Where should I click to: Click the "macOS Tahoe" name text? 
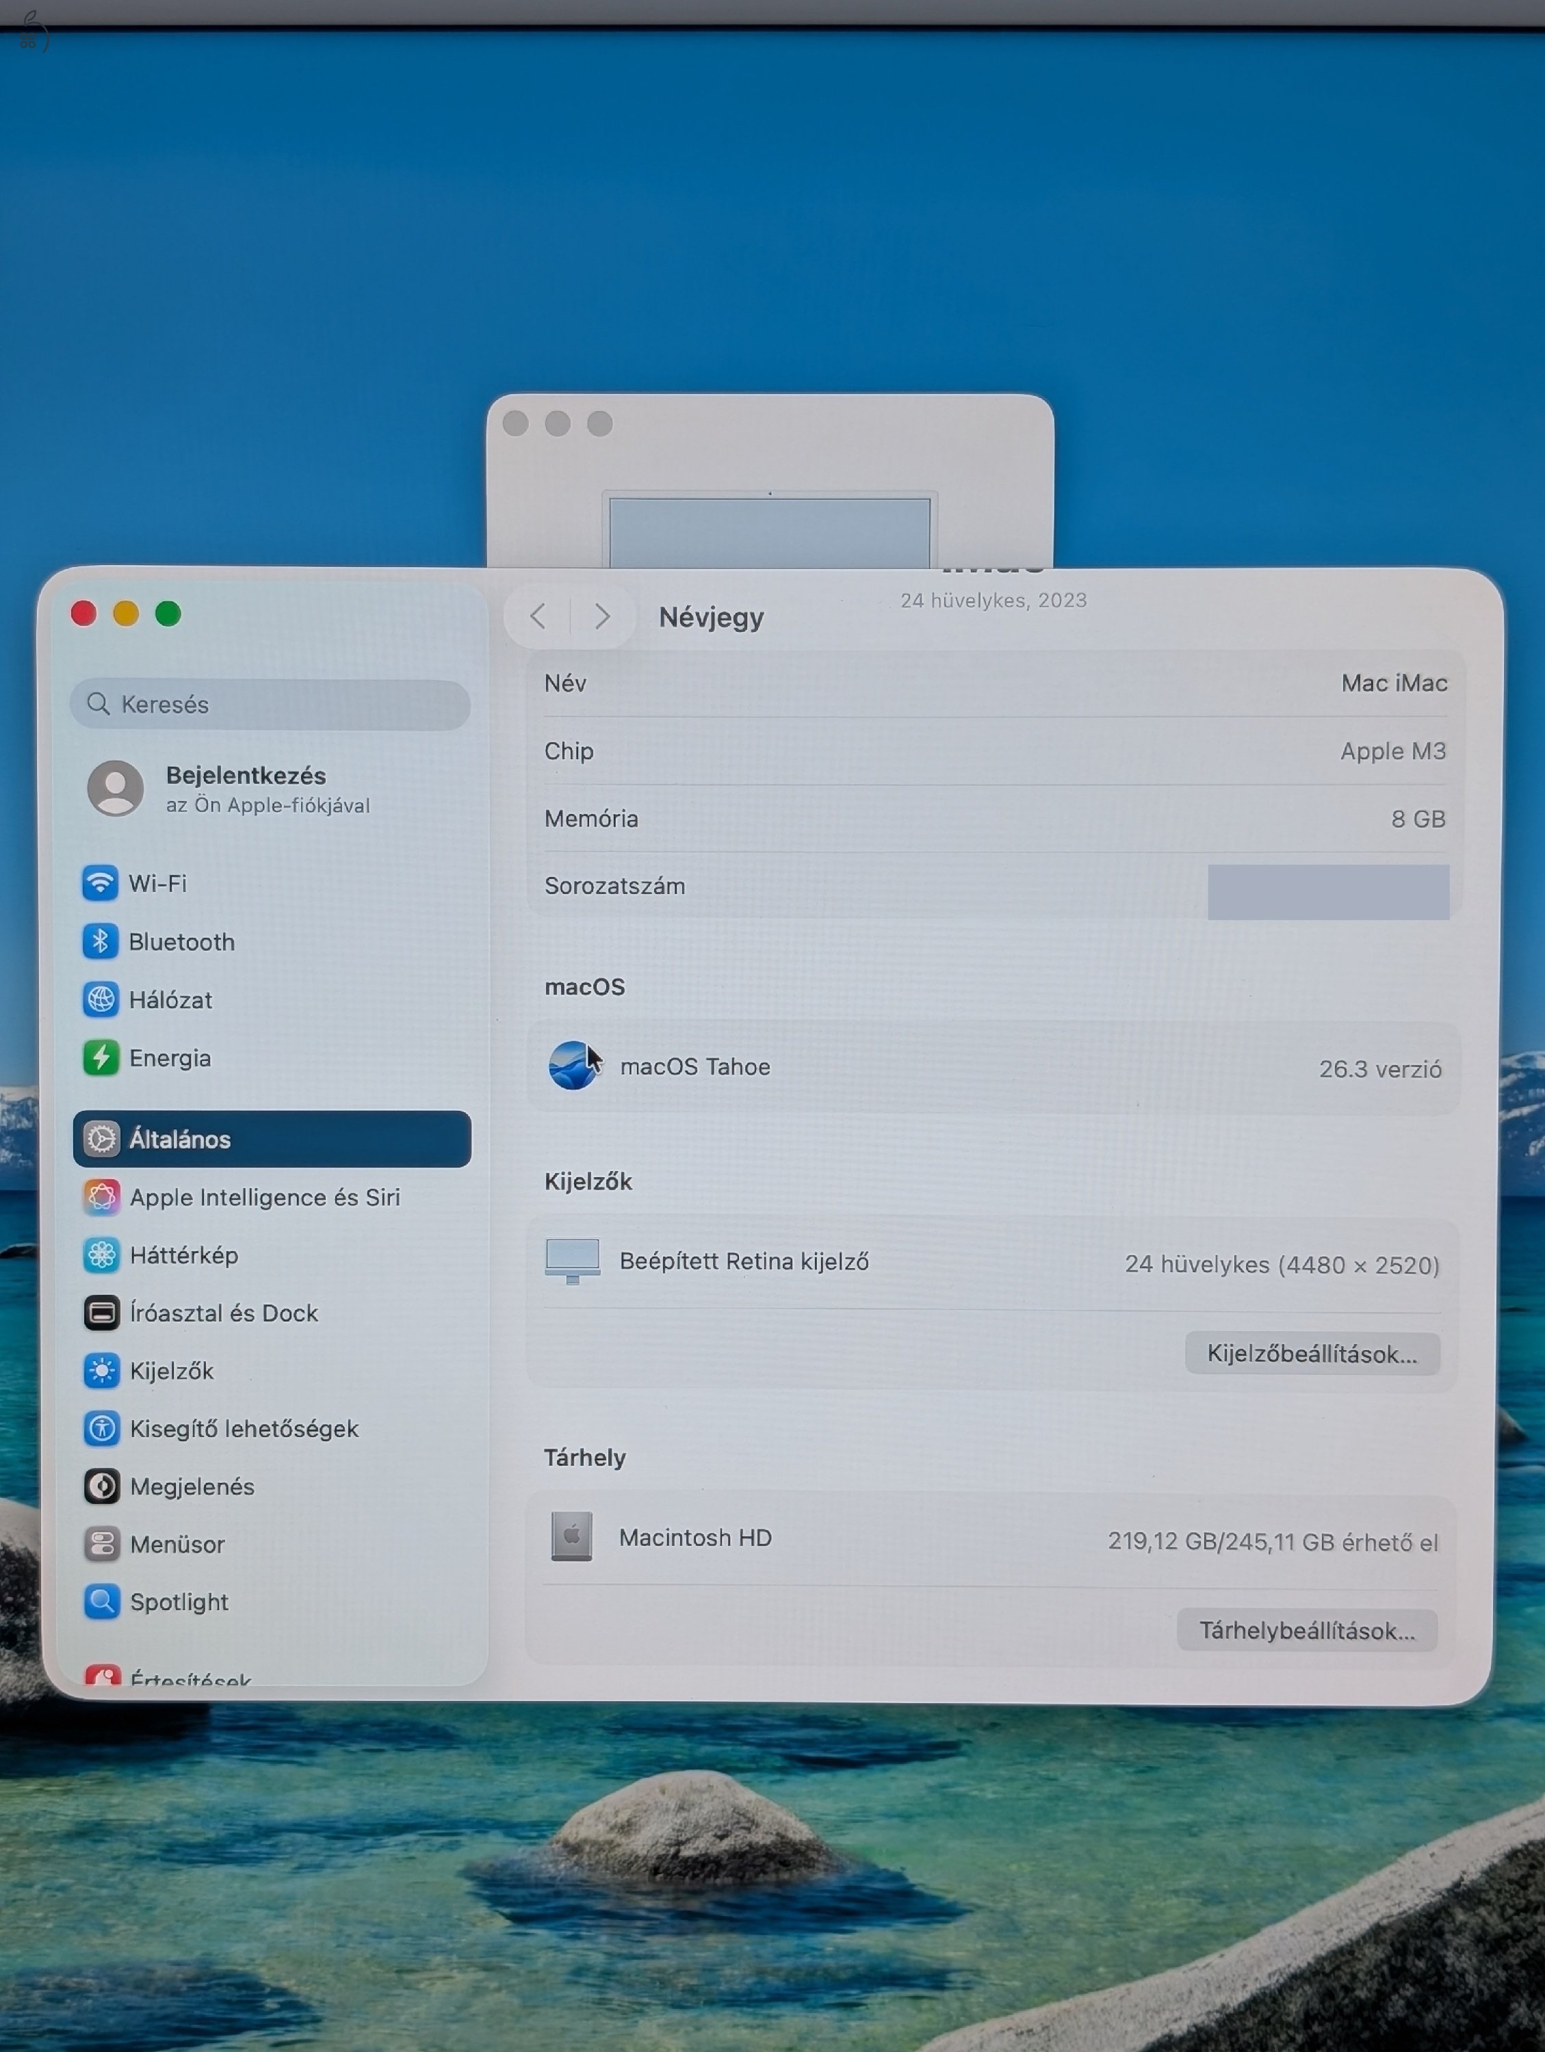coord(695,1067)
